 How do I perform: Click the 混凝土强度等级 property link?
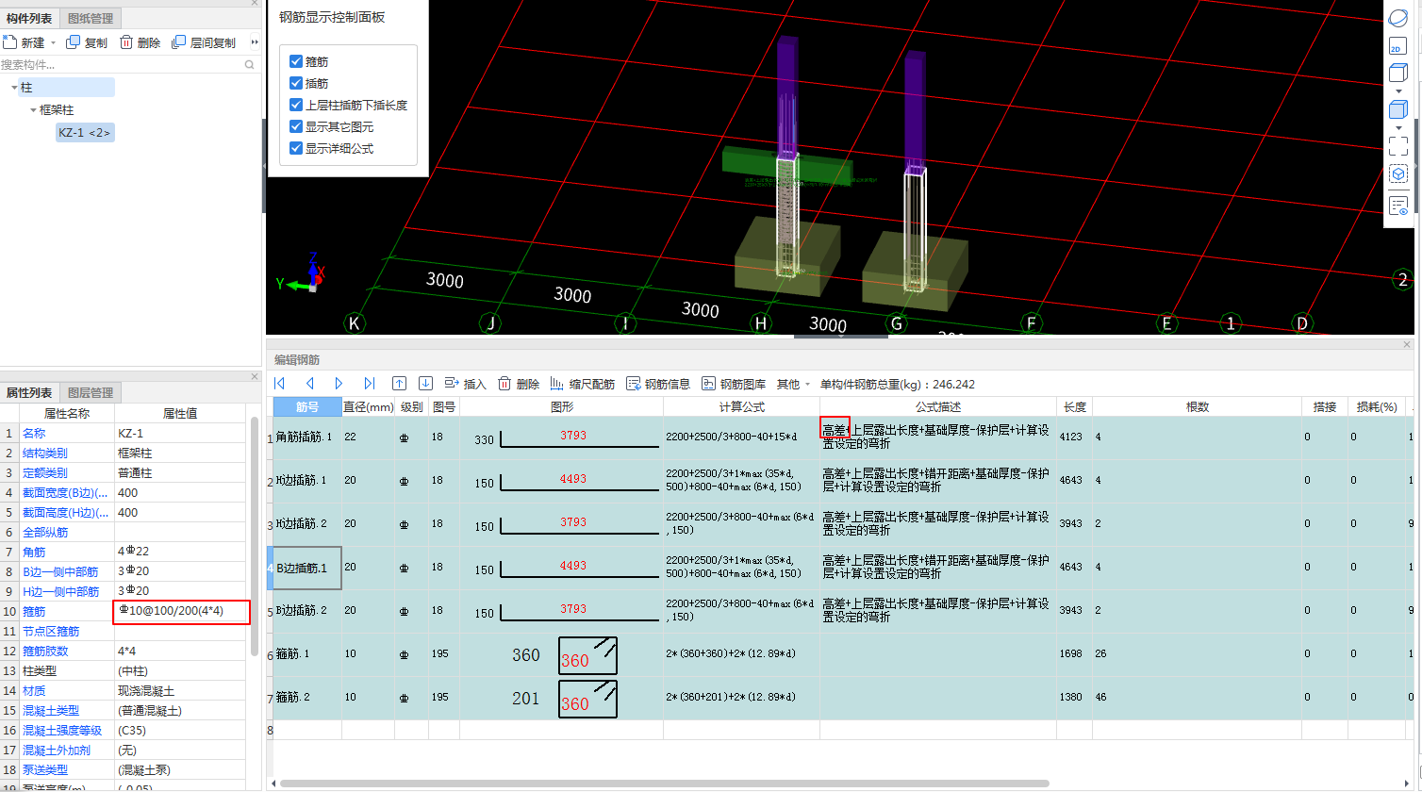pyautogui.click(x=62, y=730)
